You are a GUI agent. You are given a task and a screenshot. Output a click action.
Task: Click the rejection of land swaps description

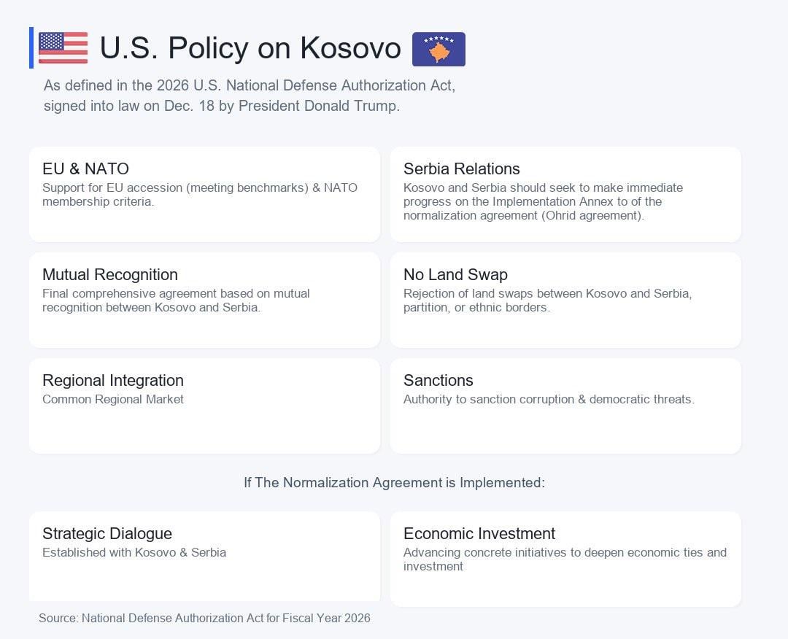point(547,301)
